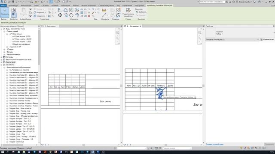Screen dimensions: 275x154
Task: Click the Type Properties icon above Properties
Action: pyautogui.click(x=14, y=10)
